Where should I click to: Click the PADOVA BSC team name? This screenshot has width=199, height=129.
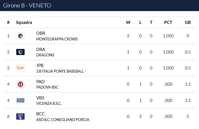tap(47, 87)
